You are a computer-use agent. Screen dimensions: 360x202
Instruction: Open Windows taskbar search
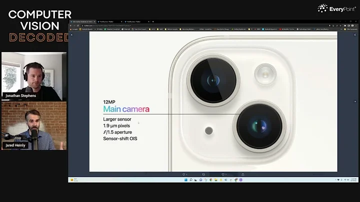point(191,180)
